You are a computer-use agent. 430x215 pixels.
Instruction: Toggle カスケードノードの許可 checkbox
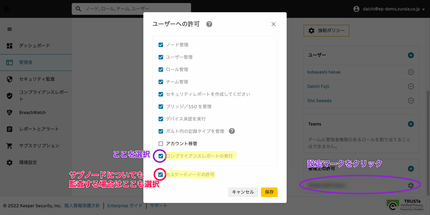(161, 174)
